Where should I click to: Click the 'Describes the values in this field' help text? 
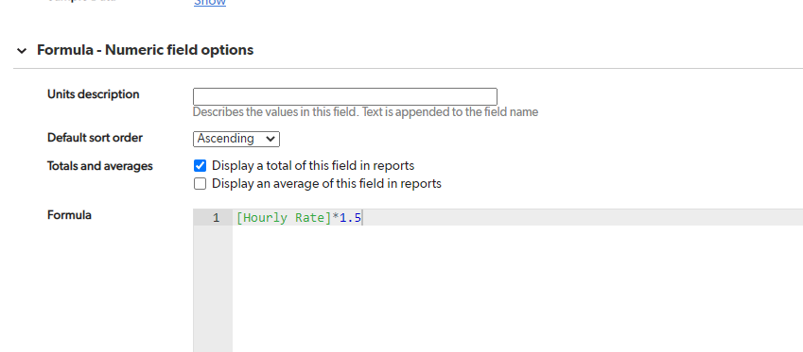[365, 112]
